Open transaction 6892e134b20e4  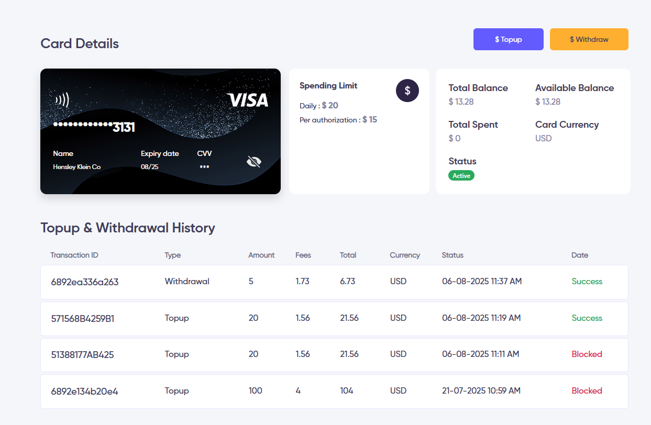[x=84, y=391]
